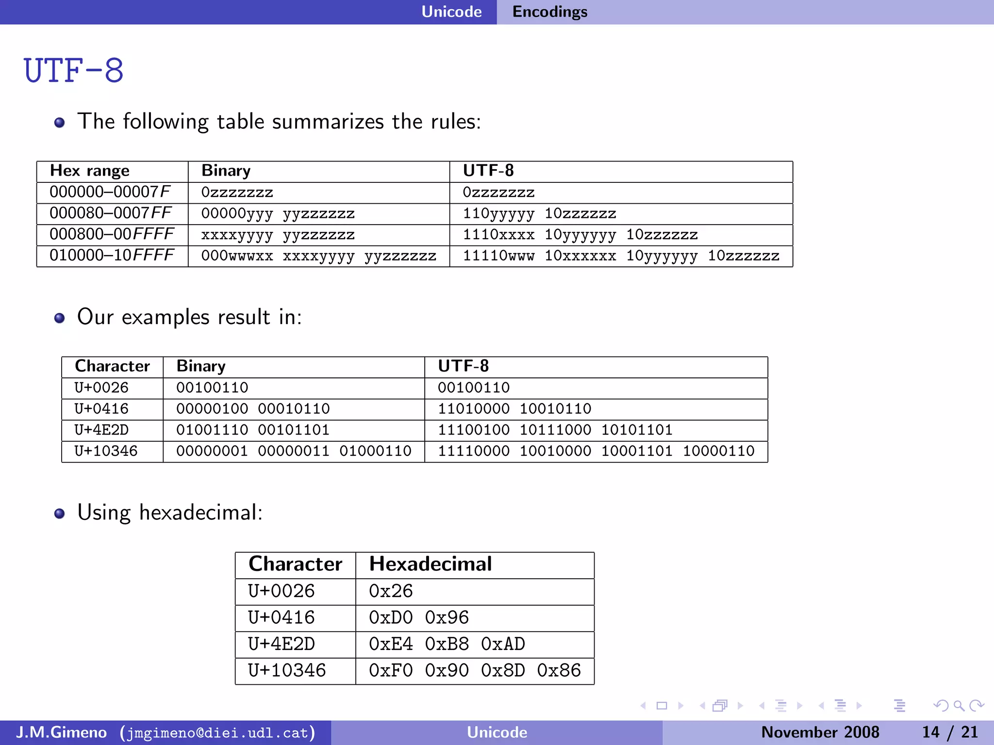Click the subsection navigation lines icon
Screen dimensions: 994x745
(x=781, y=706)
